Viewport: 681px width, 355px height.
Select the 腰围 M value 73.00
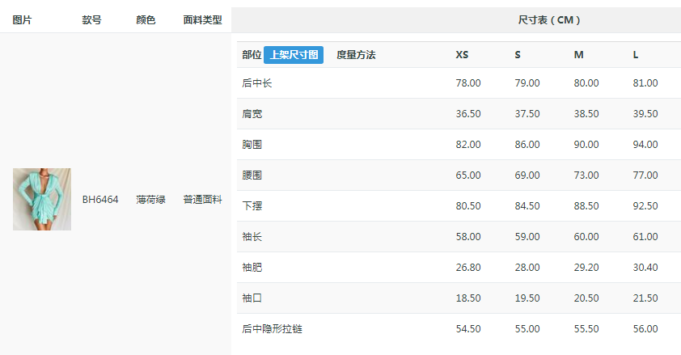coord(586,175)
